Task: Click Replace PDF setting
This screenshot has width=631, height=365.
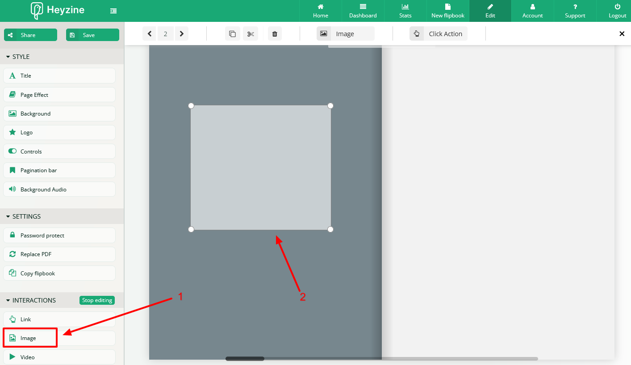Action: coord(59,254)
